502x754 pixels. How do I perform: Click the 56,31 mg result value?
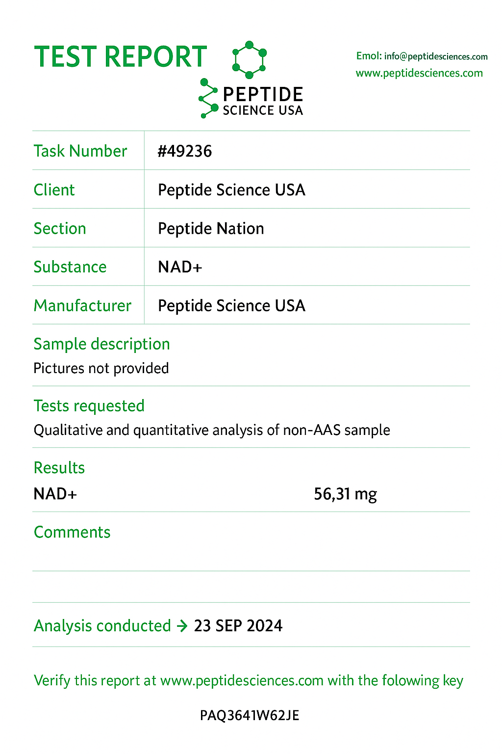tap(345, 494)
